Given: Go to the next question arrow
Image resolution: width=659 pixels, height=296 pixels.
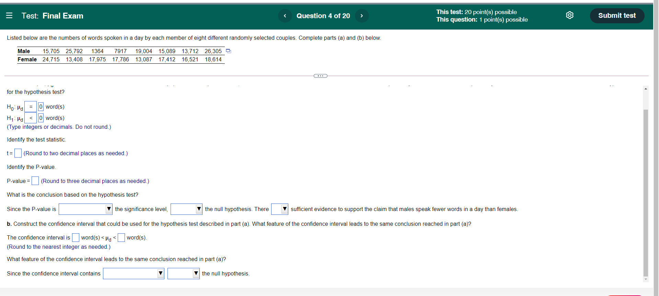Looking at the screenshot, I should pos(362,16).
